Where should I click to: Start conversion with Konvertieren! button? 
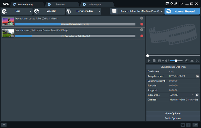pyautogui.click(x=182, y=11)
